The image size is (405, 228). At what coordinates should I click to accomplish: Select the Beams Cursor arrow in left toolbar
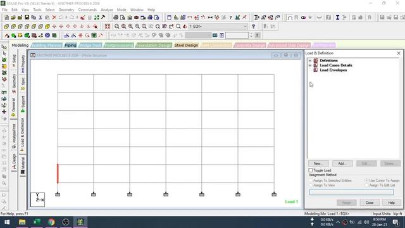pyautogui.click(x=4, y=53)
